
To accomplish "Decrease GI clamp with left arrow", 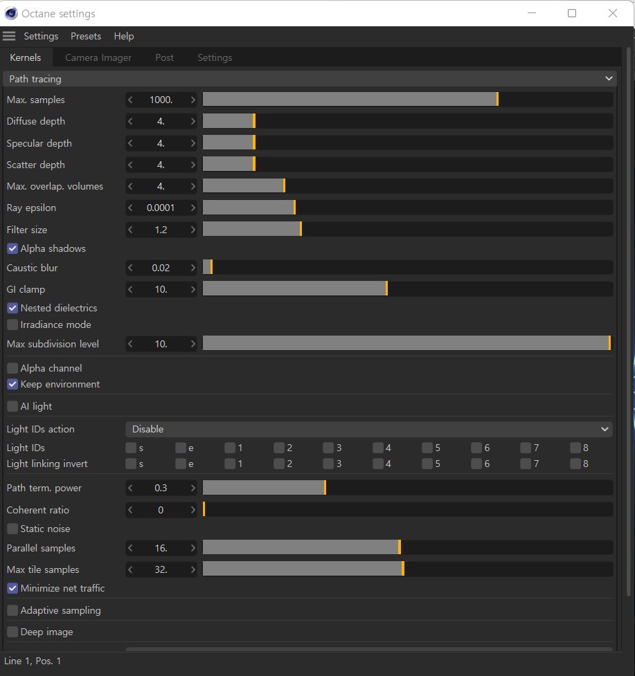I will click(x=130, y=289).
